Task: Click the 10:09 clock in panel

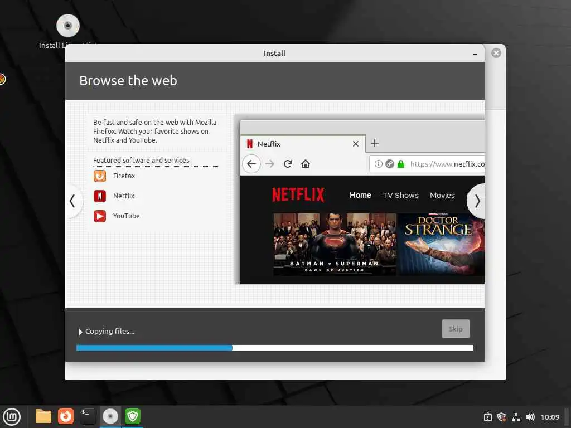Action: (x=550, y=417)
